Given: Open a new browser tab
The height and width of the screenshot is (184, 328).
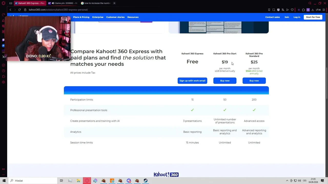Looking at the screenshot, I should 114,3.
